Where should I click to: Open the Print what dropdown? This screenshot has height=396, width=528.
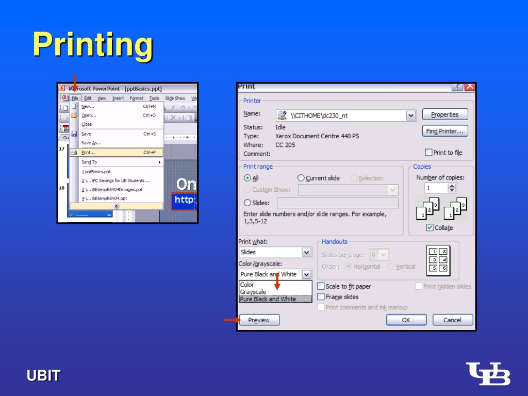[306, 252]
